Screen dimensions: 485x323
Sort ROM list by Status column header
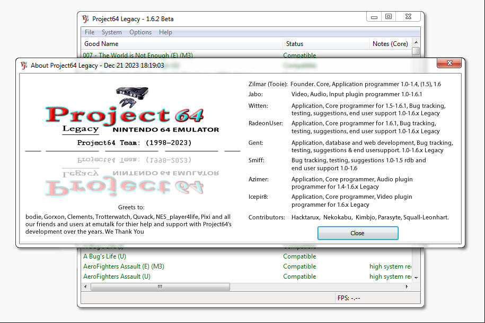[326, 44]
